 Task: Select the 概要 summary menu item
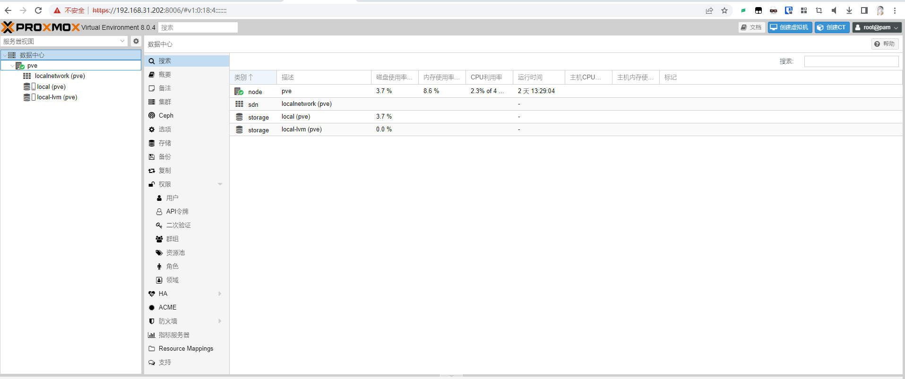[165, 75]
